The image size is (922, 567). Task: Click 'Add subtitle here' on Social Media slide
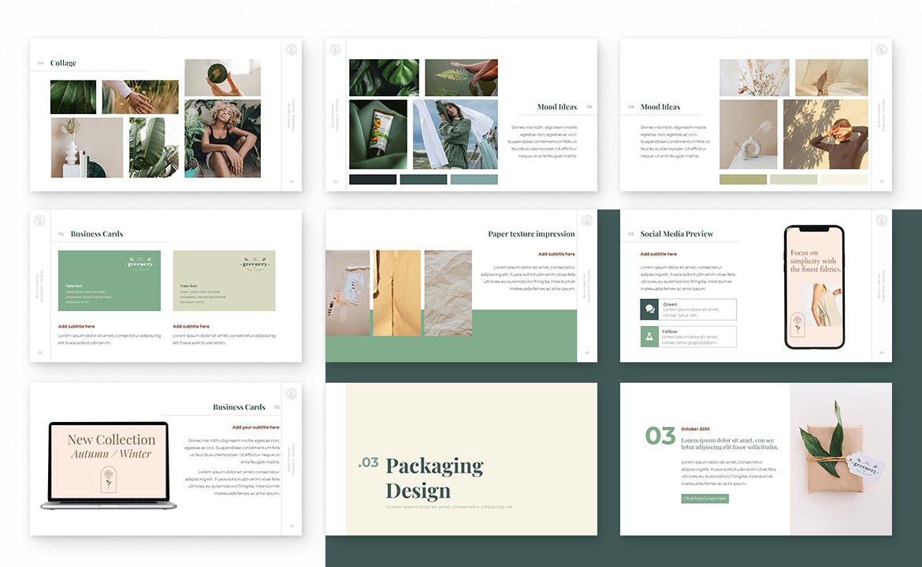[x=658, y=254]
